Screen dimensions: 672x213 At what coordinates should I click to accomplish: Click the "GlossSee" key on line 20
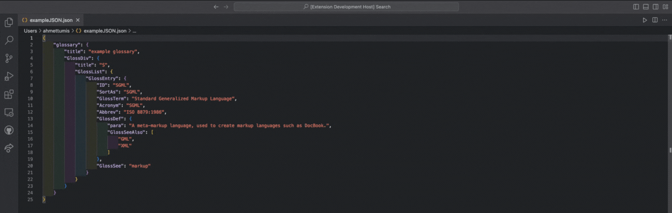pos(110,166)
